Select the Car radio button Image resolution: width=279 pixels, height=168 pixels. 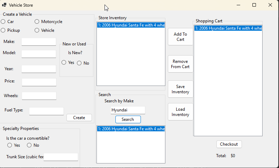point(3,22)
